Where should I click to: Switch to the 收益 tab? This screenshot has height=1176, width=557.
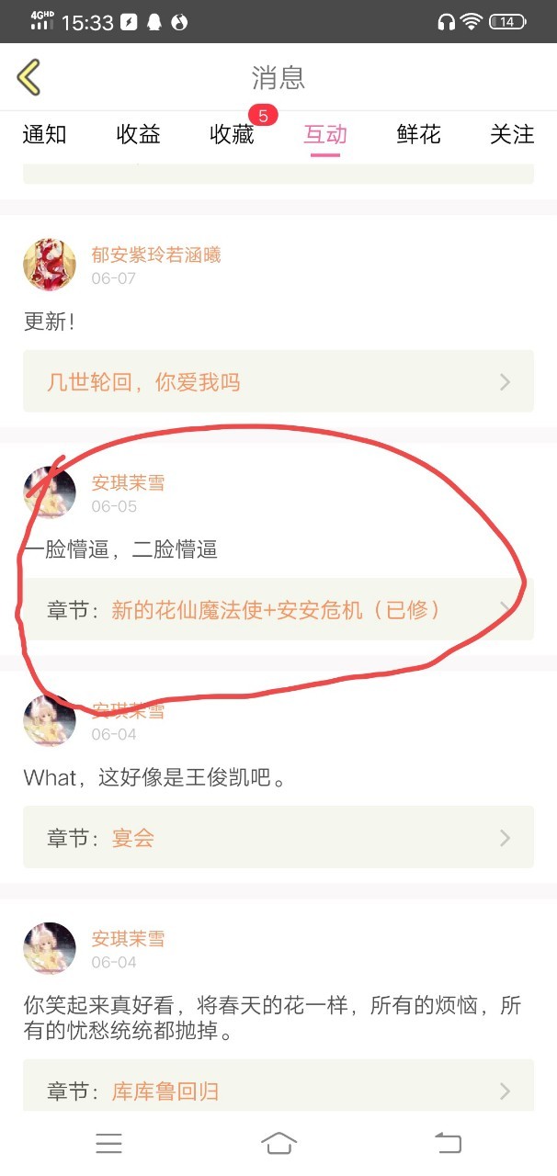[139, 134]
